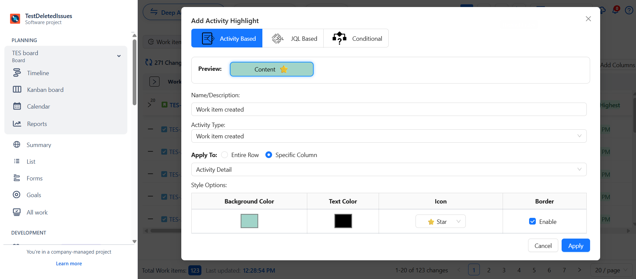
Task: Uncheck the Enable border checkbox
Action: (532, 222)
